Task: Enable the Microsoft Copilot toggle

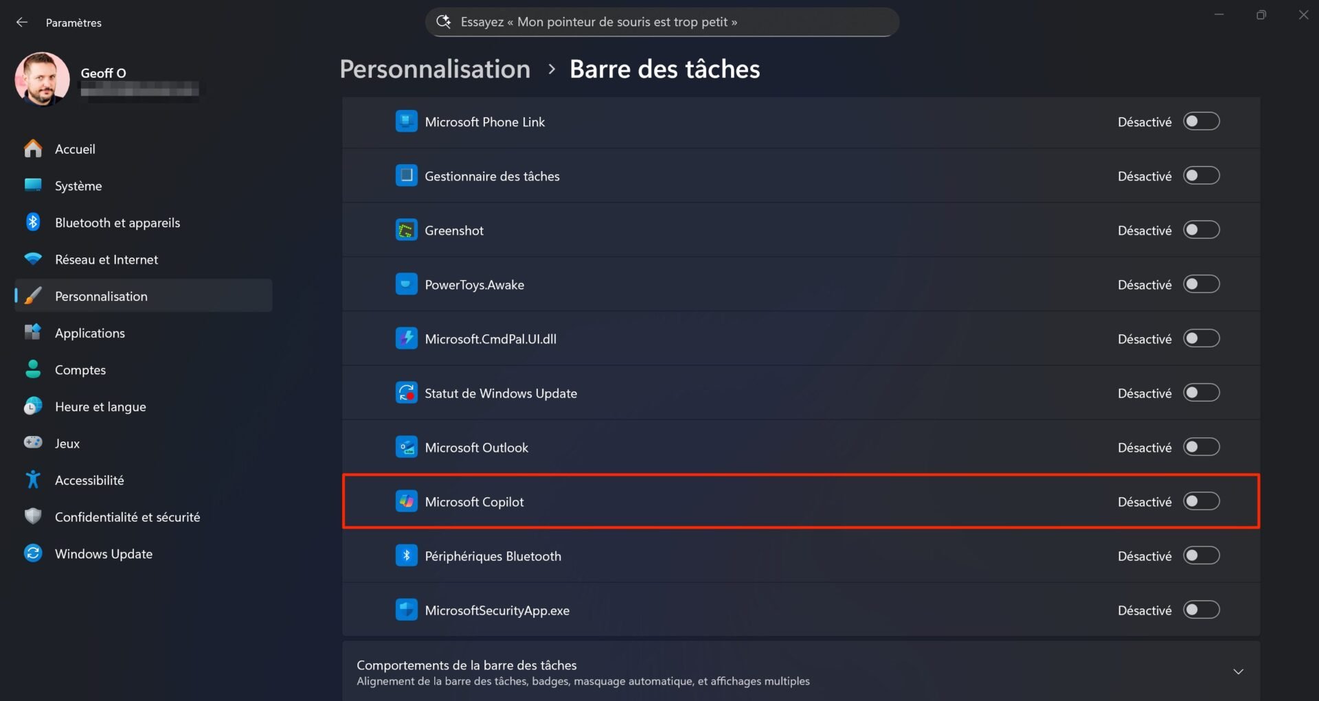Action: pyautogui.click(x=1201, y=501)
